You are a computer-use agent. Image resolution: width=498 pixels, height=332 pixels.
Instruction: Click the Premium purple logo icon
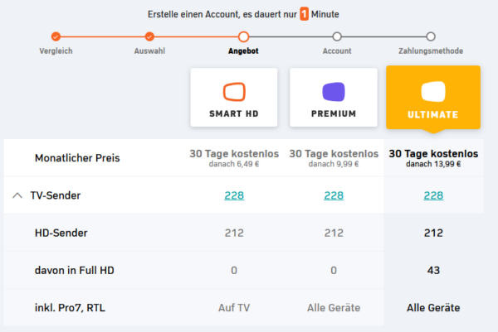click(334, 91)
